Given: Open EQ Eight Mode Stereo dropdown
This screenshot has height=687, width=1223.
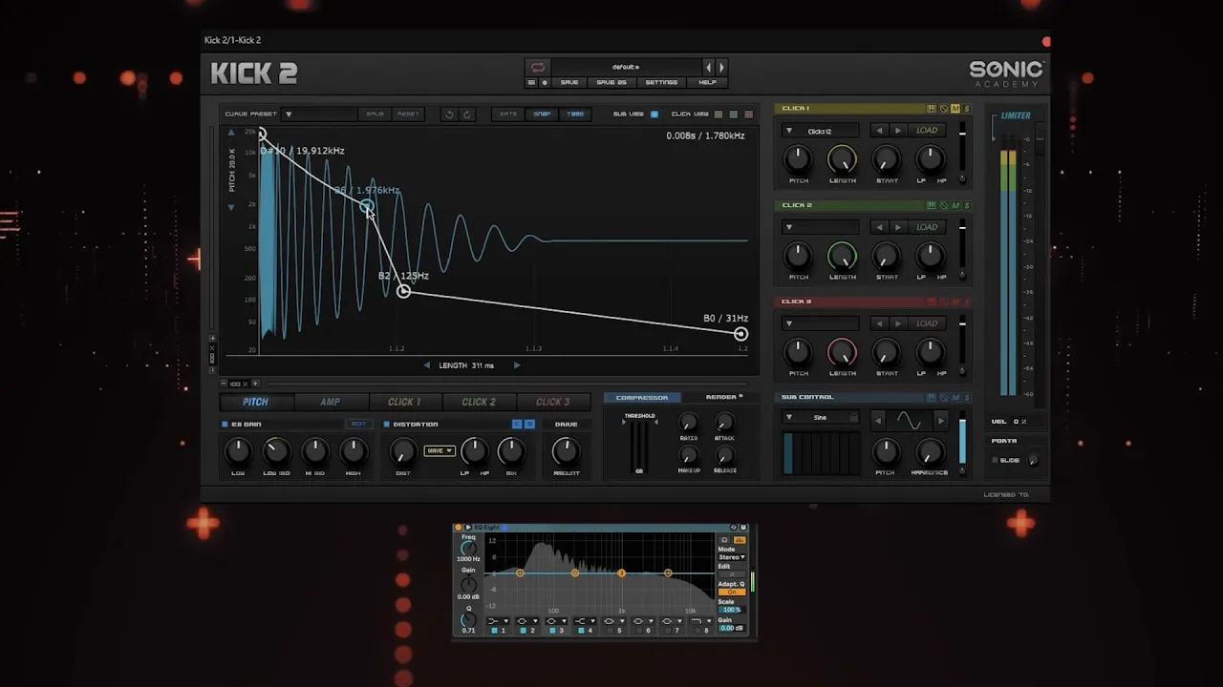Looking at the screenshot, I should click(732, 557).
